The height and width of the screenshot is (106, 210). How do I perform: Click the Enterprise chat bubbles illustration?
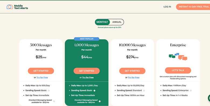(178, 57)
